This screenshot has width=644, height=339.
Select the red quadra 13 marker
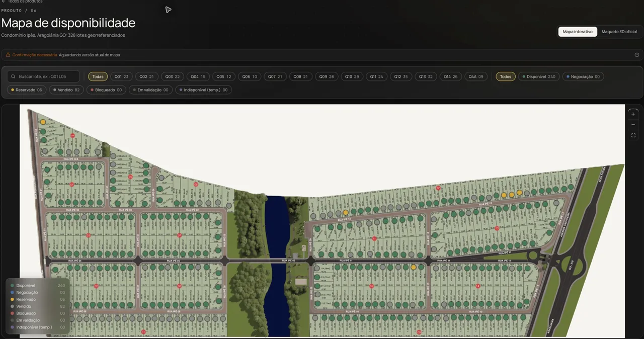(497, 228)
